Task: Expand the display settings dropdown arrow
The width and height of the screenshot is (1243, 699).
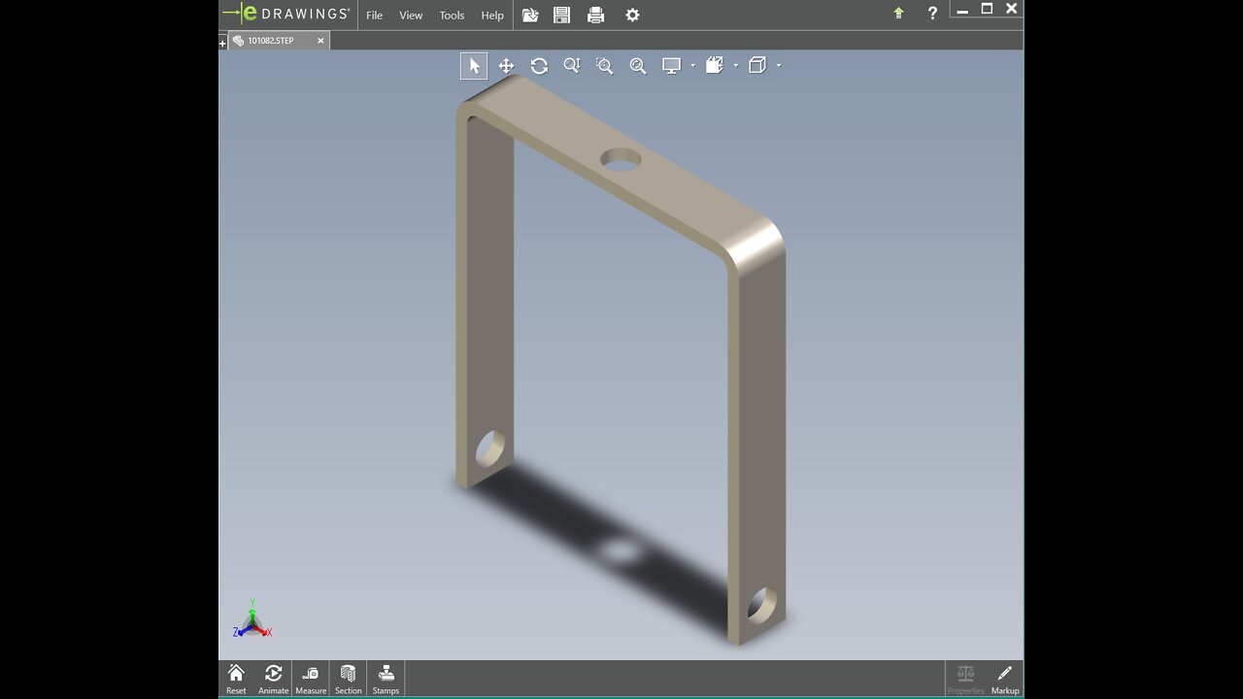Action: point(692,66)
